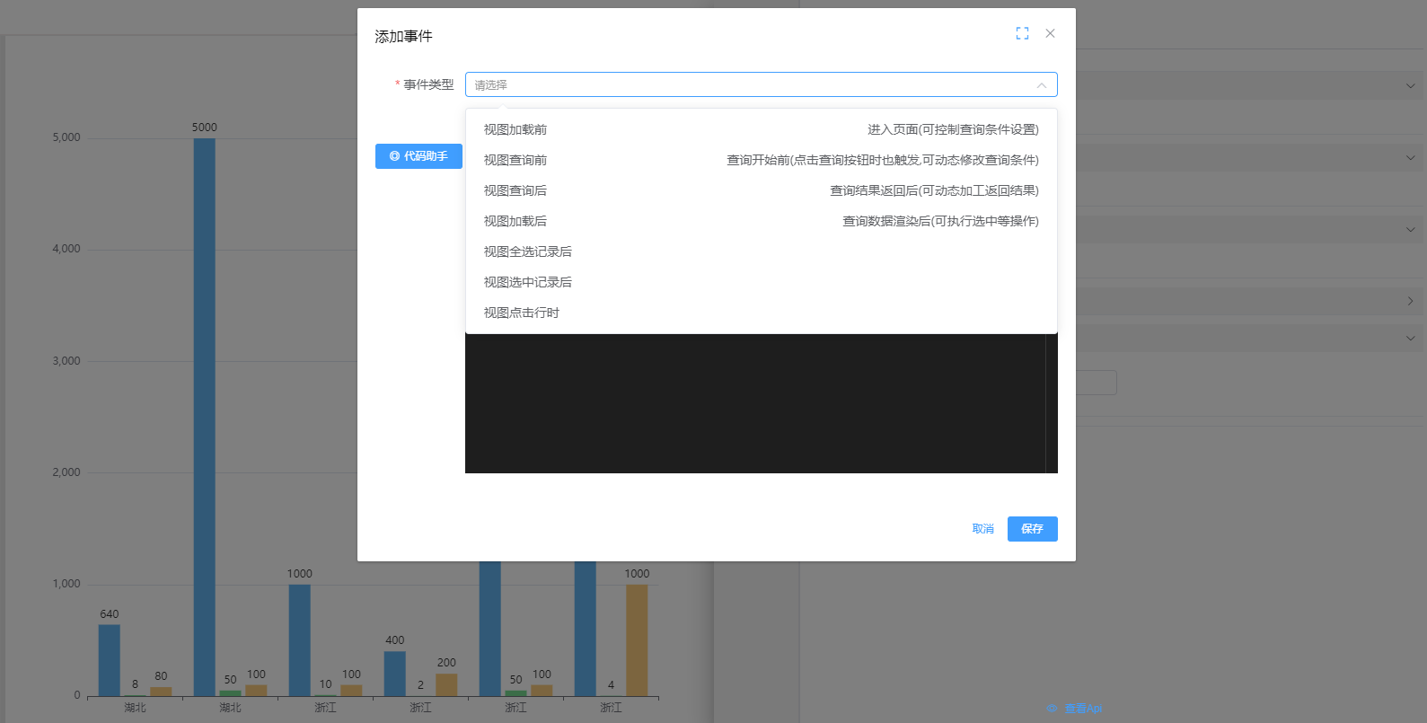Expand the right-pointing chevron section in side panel
The image size is (1427, 723).
[x=1410, y=302]
